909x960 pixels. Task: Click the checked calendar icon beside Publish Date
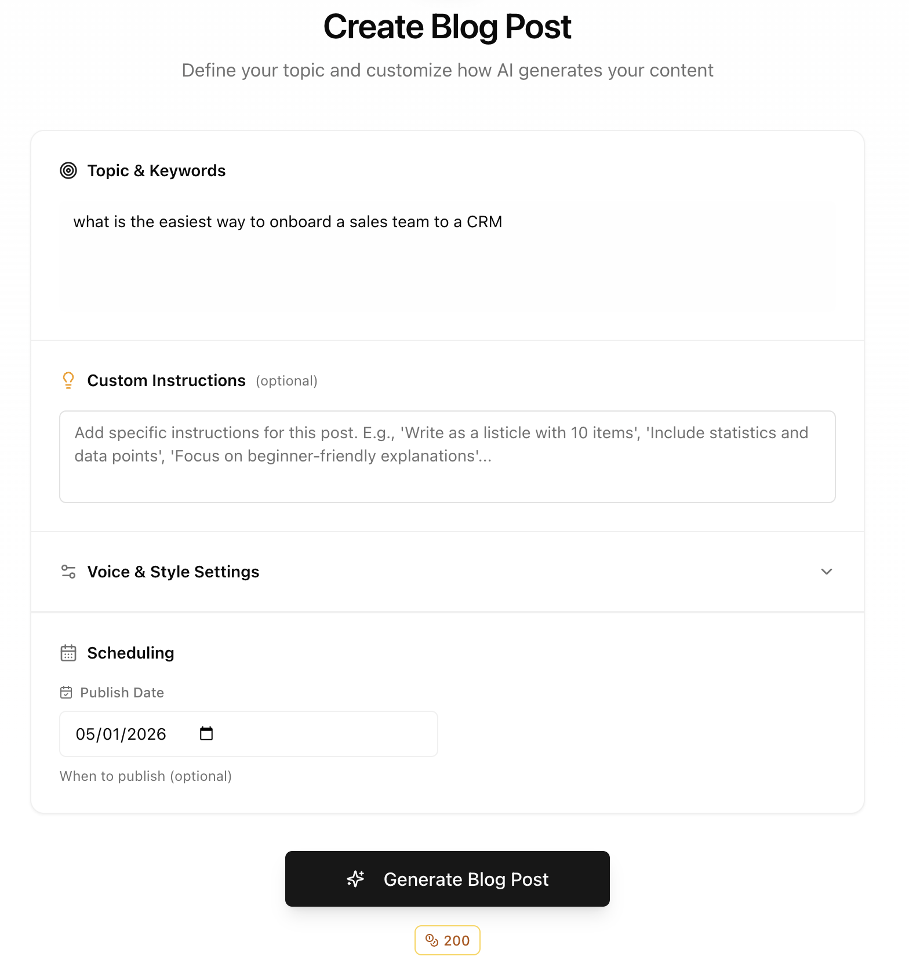[x=66, y=692]
